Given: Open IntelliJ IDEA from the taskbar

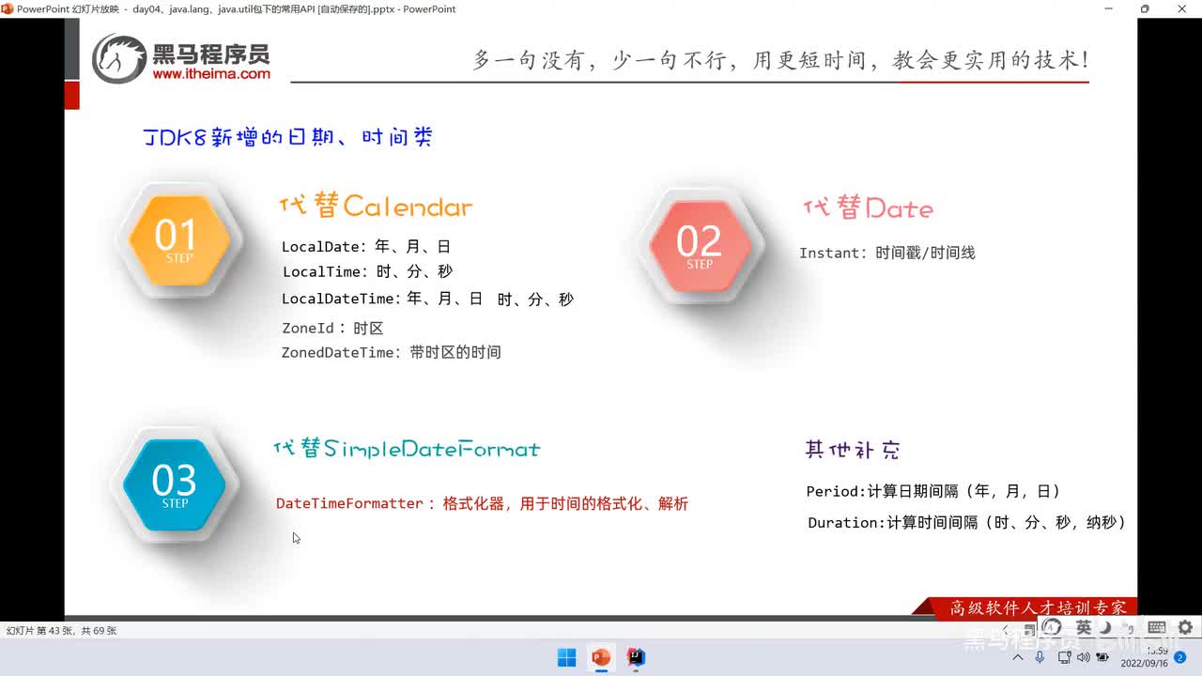Looking at the screenshot, I should (636, 657).
